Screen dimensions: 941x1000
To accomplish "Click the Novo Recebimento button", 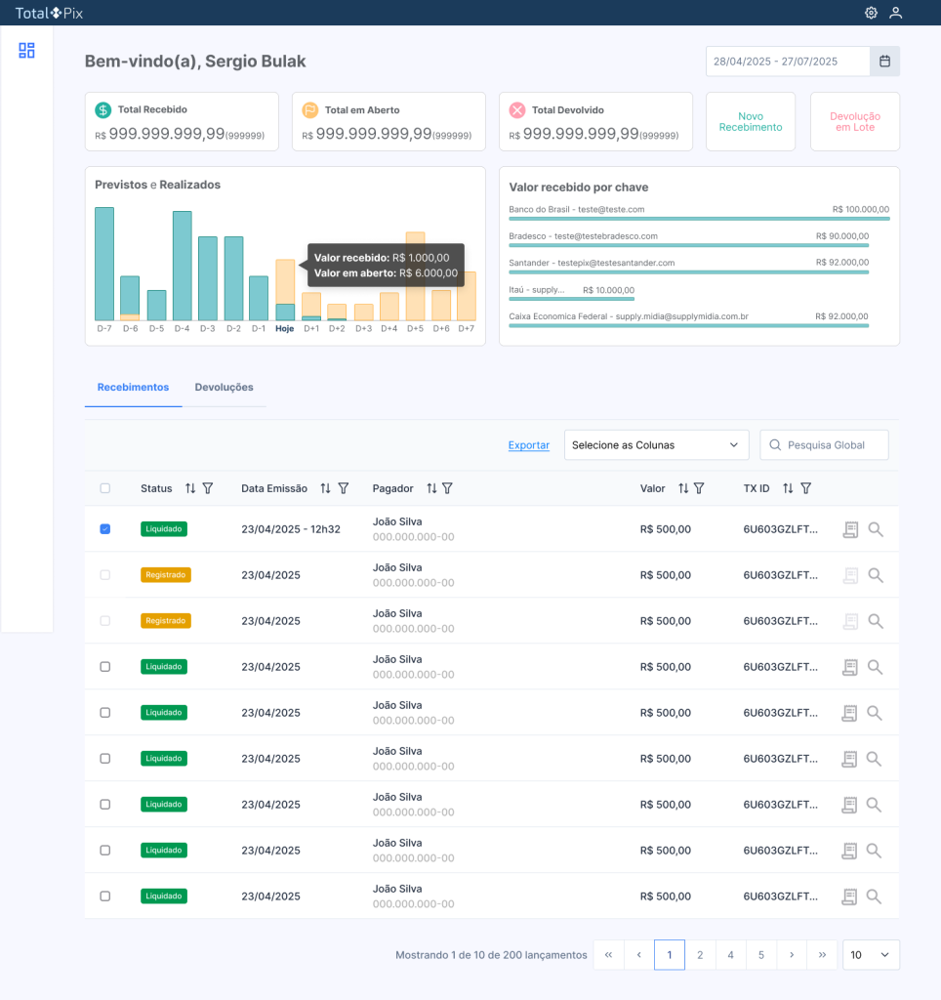I will click(750, 122).
